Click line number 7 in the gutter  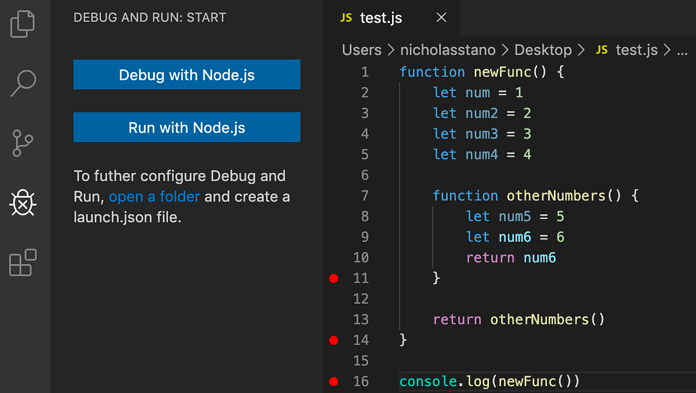point(364,195)
